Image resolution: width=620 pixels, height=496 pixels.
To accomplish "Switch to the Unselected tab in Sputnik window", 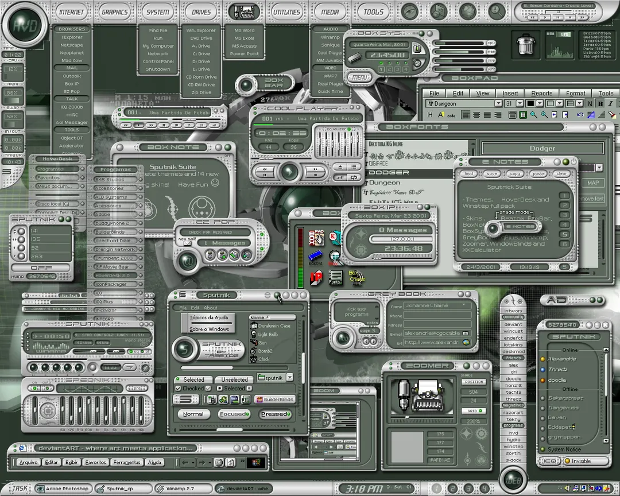I will [x=234, y=379].
